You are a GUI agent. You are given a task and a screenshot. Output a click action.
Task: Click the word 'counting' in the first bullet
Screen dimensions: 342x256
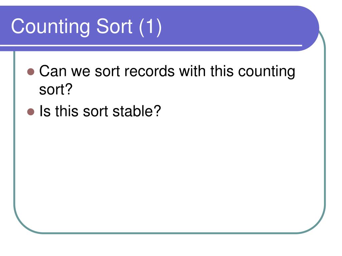pyautogui.click(x=267, y=72)
